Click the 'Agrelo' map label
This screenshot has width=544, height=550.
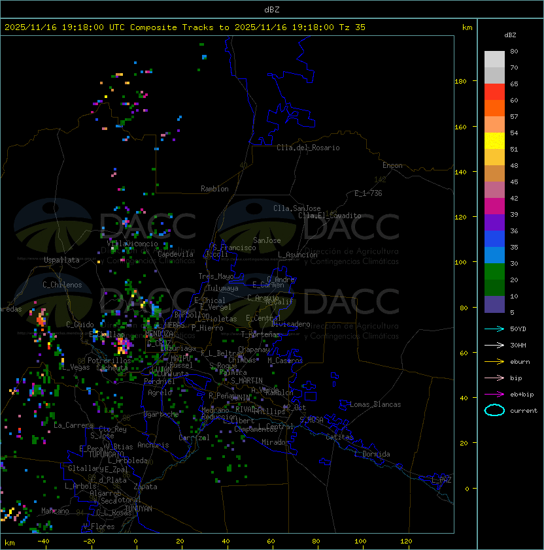click(160, 393)
